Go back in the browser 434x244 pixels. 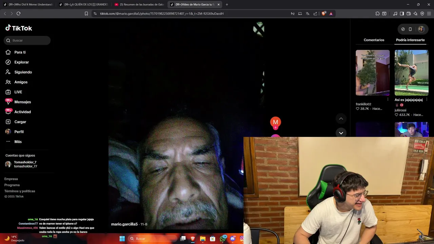5,14
